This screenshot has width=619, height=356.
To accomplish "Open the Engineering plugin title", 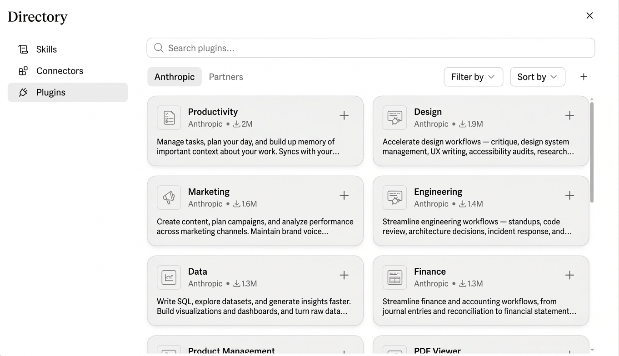I will tap(438, 192).
